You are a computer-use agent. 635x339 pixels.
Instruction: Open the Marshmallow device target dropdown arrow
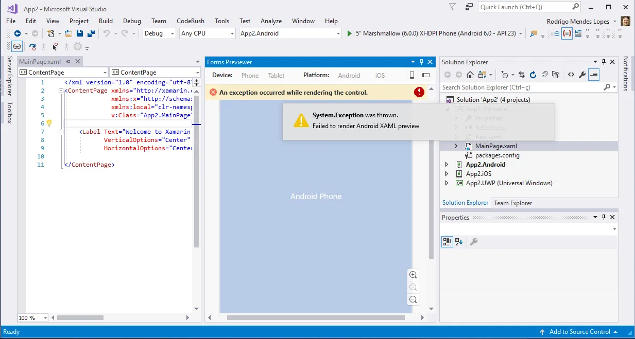point(521,33)
